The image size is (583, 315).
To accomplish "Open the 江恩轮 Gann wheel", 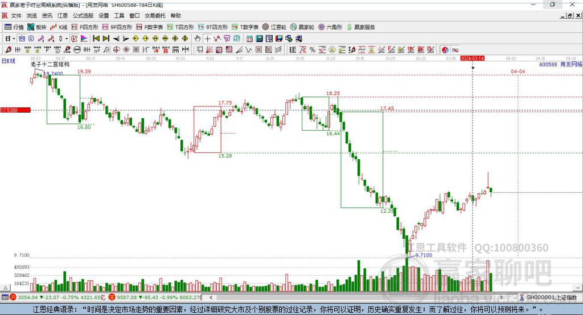I will point(274,27).
